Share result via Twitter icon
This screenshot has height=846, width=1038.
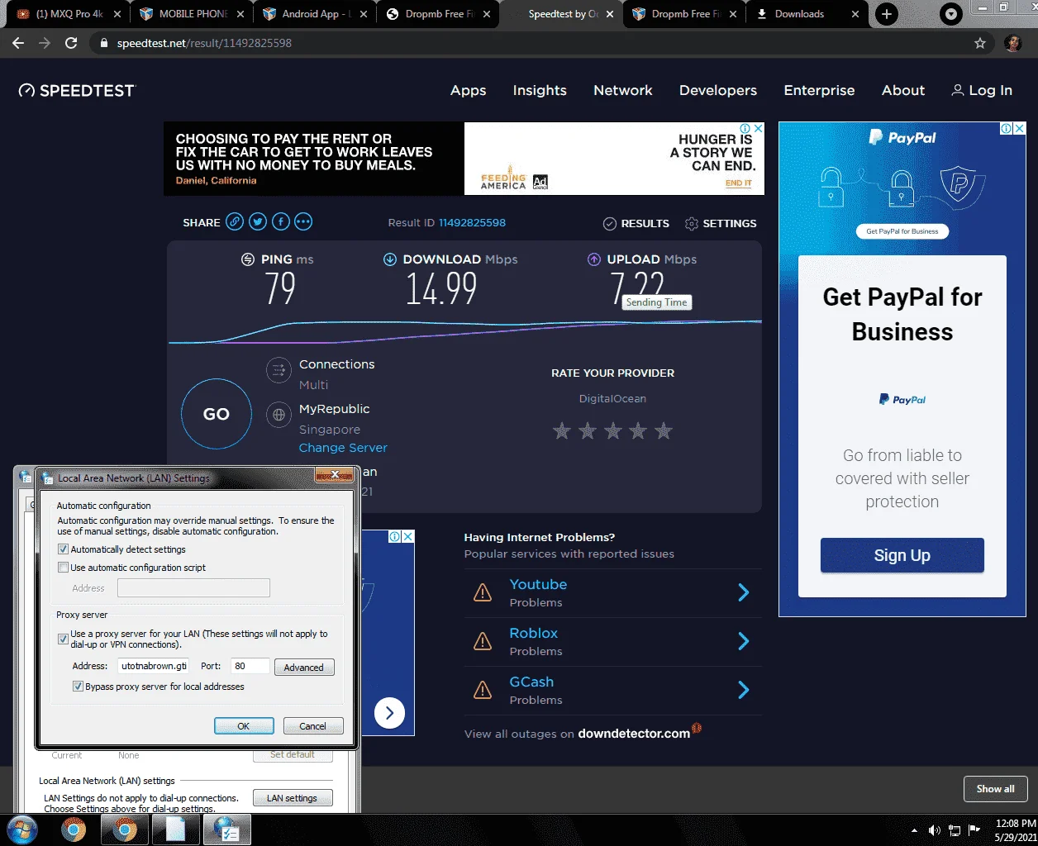tap(258, 221)
